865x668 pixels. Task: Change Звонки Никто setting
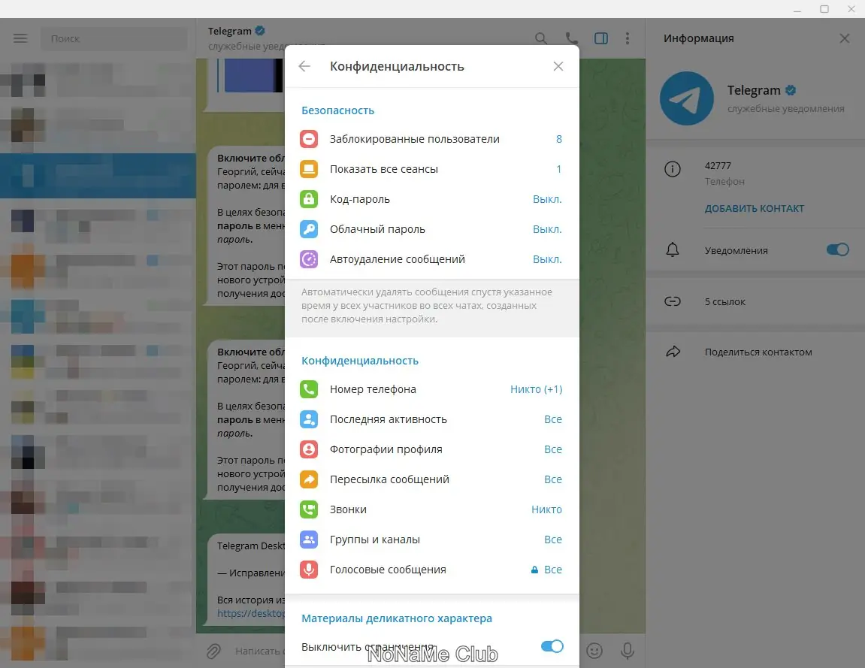click(x=546, y=509)
